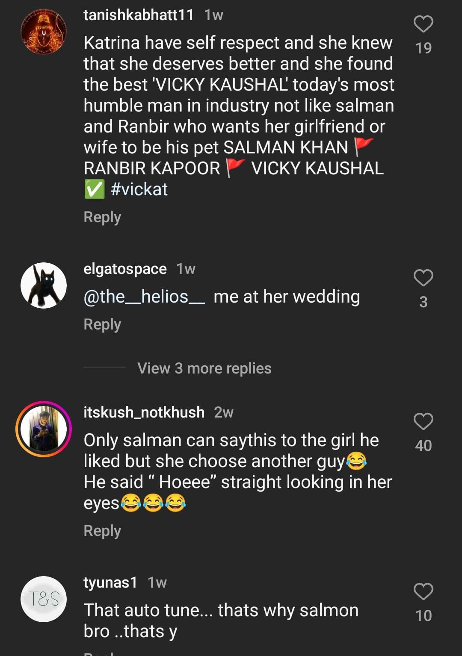Viewport: 462px width, 656px height.
Task: Like tanishkabhatt11's comment with heart icon
Action: point(423,24)
